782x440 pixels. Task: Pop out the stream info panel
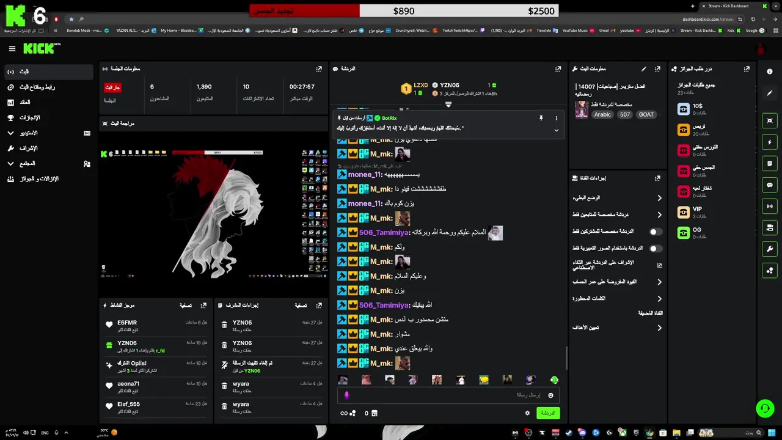[657, 69]
